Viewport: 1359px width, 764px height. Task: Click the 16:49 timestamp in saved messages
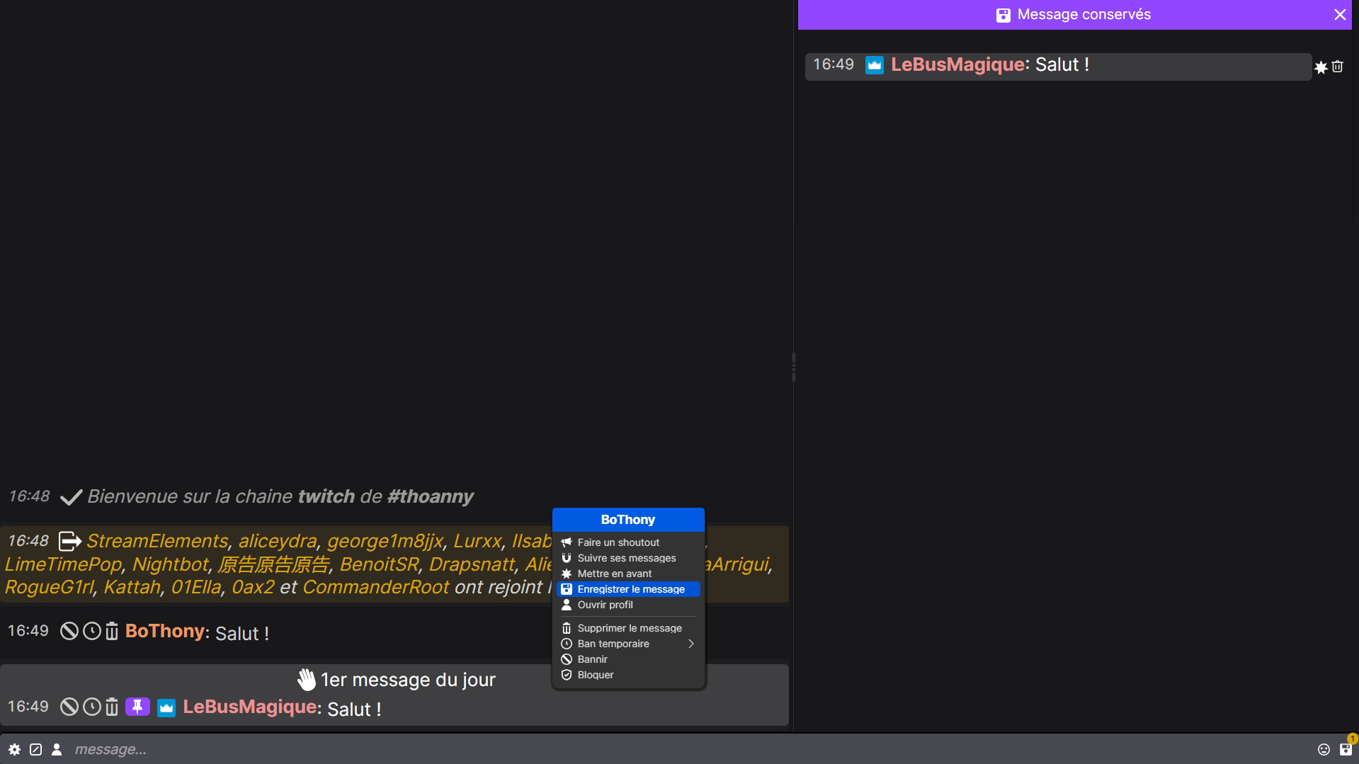834,64
